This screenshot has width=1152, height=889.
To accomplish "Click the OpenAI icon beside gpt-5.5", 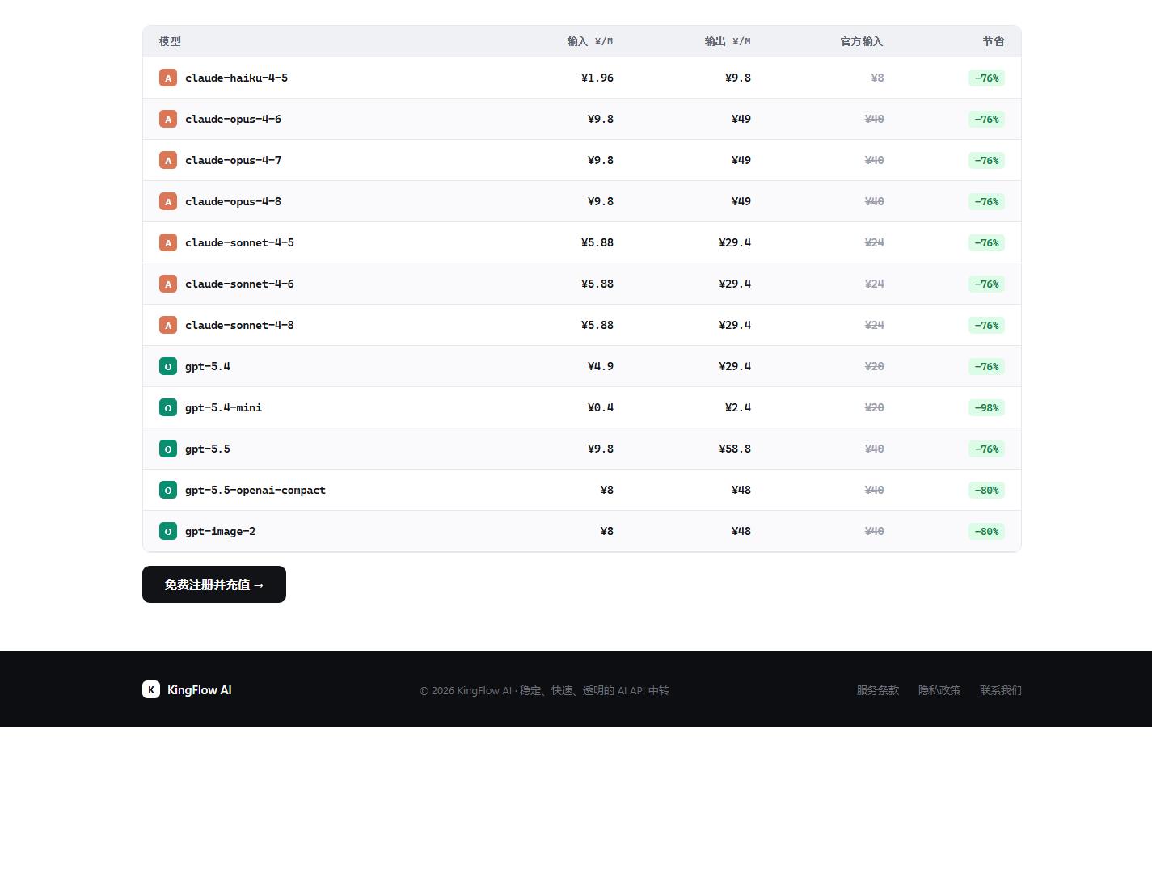I will tap(168, 449).
